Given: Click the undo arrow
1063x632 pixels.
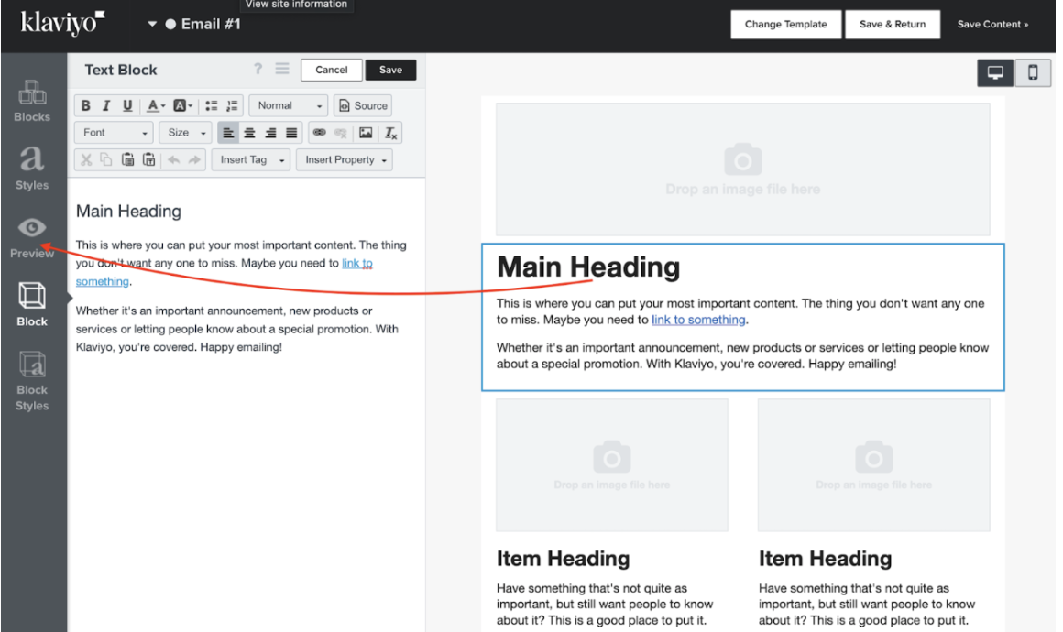Looking at the screenshot, I should (x=173, y=160).
